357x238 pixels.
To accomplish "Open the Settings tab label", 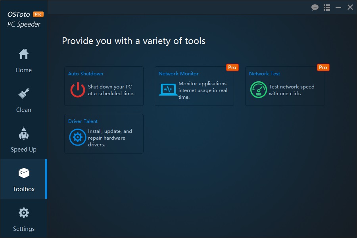I will tap(24, 229).
